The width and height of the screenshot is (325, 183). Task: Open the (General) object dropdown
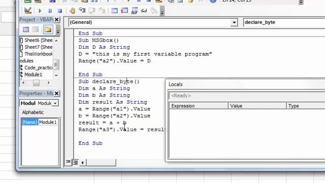click(x=234, y=22)
